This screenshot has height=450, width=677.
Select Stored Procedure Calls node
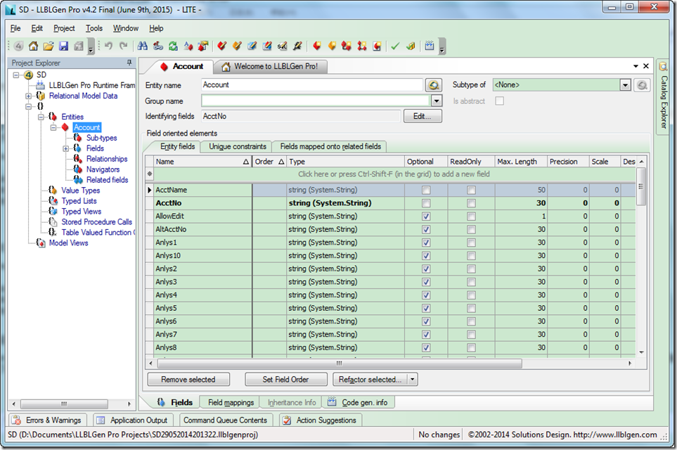97,222
